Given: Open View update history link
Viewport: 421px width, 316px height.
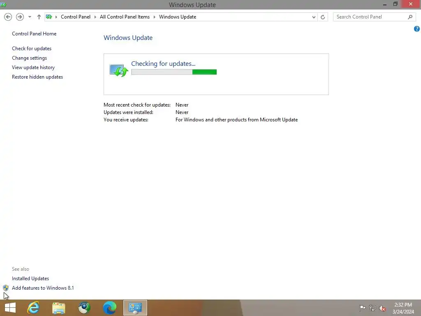Looking at the screenshot, I should click(33, 67).
